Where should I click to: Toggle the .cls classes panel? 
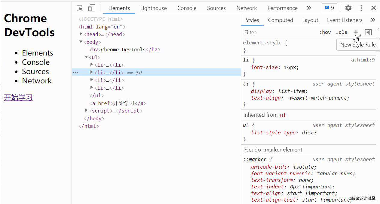tap(342, 32)
